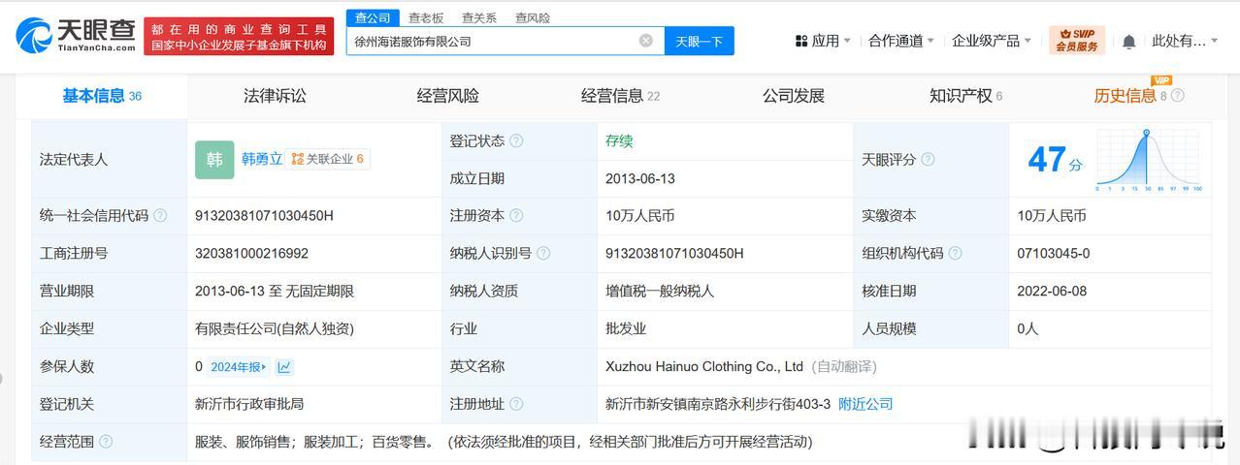
Task: Open the insured-count trend chart icon
Action: tap(284, 367)
